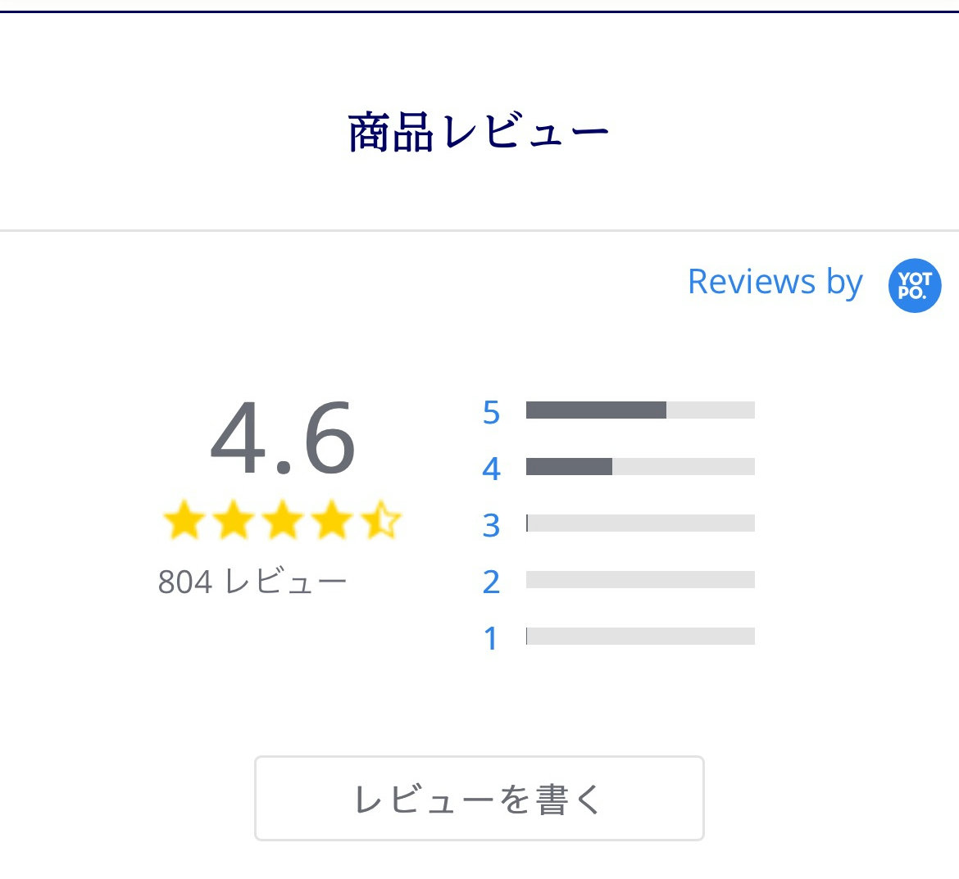Filter reviews by 3 star label

pyautogui.click(x=491, y=526)
